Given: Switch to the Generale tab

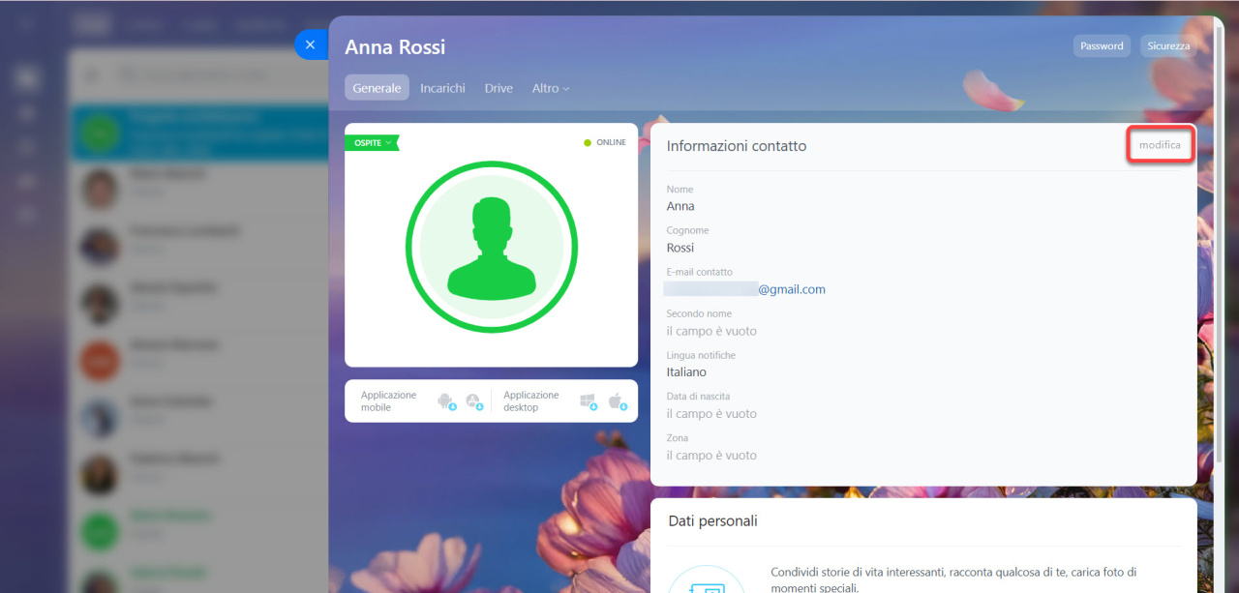Looking at the screenshot, I should pos(377,88).
